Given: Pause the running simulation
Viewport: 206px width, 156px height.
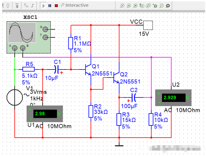Looking at the screenshot, I should tap(50, 5).
